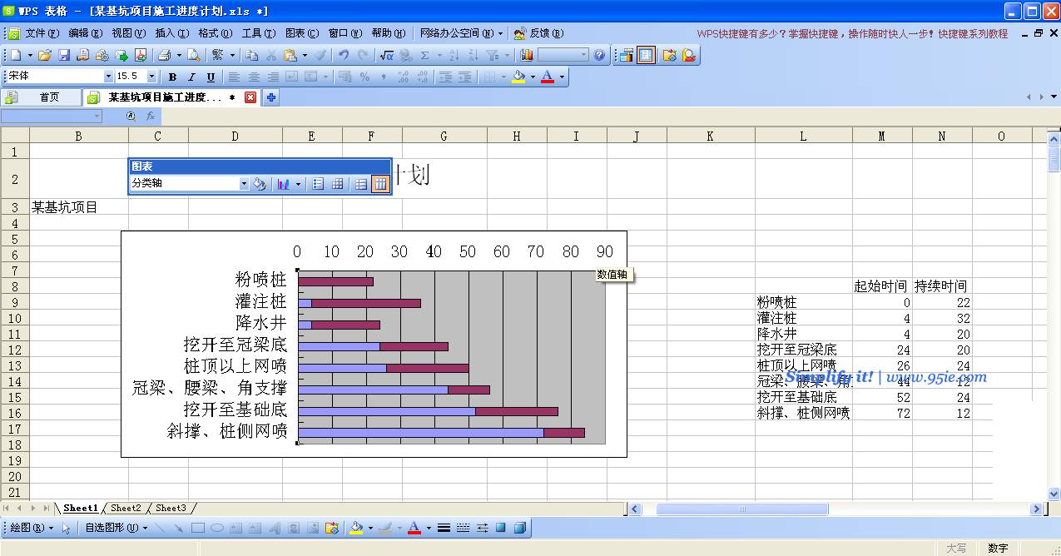The image size is (1061, 556).
Task: Click the Undo arrow icon
Action: click(344, 56)
